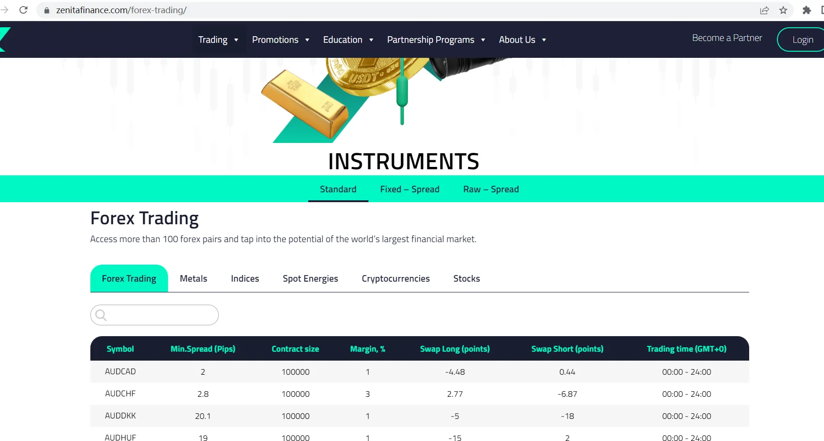Open the Stocks instrument tab
The width and height of the screenshot is (824, 441).
466,278
